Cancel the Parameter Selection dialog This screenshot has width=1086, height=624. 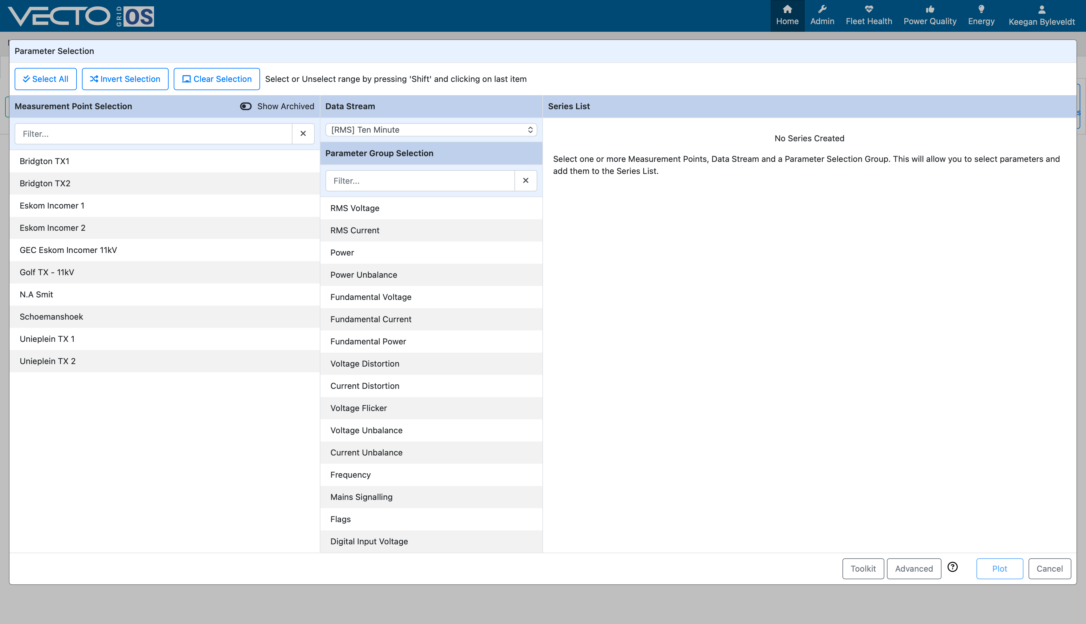click(1049, 569)
